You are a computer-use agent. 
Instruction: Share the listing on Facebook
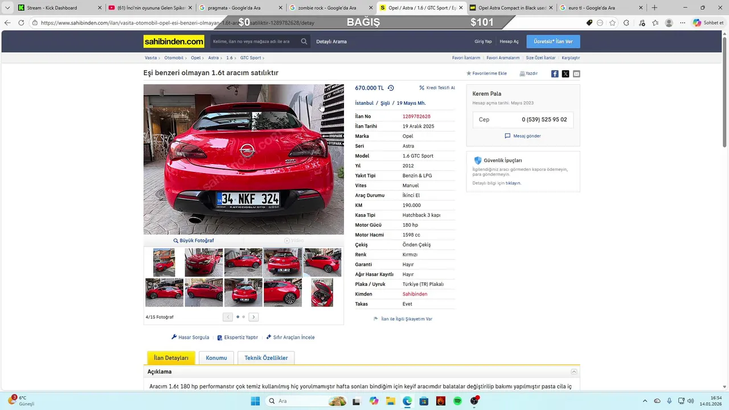click(555, 73)
